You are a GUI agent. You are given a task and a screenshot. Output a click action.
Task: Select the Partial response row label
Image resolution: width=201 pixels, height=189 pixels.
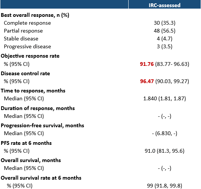23,31
